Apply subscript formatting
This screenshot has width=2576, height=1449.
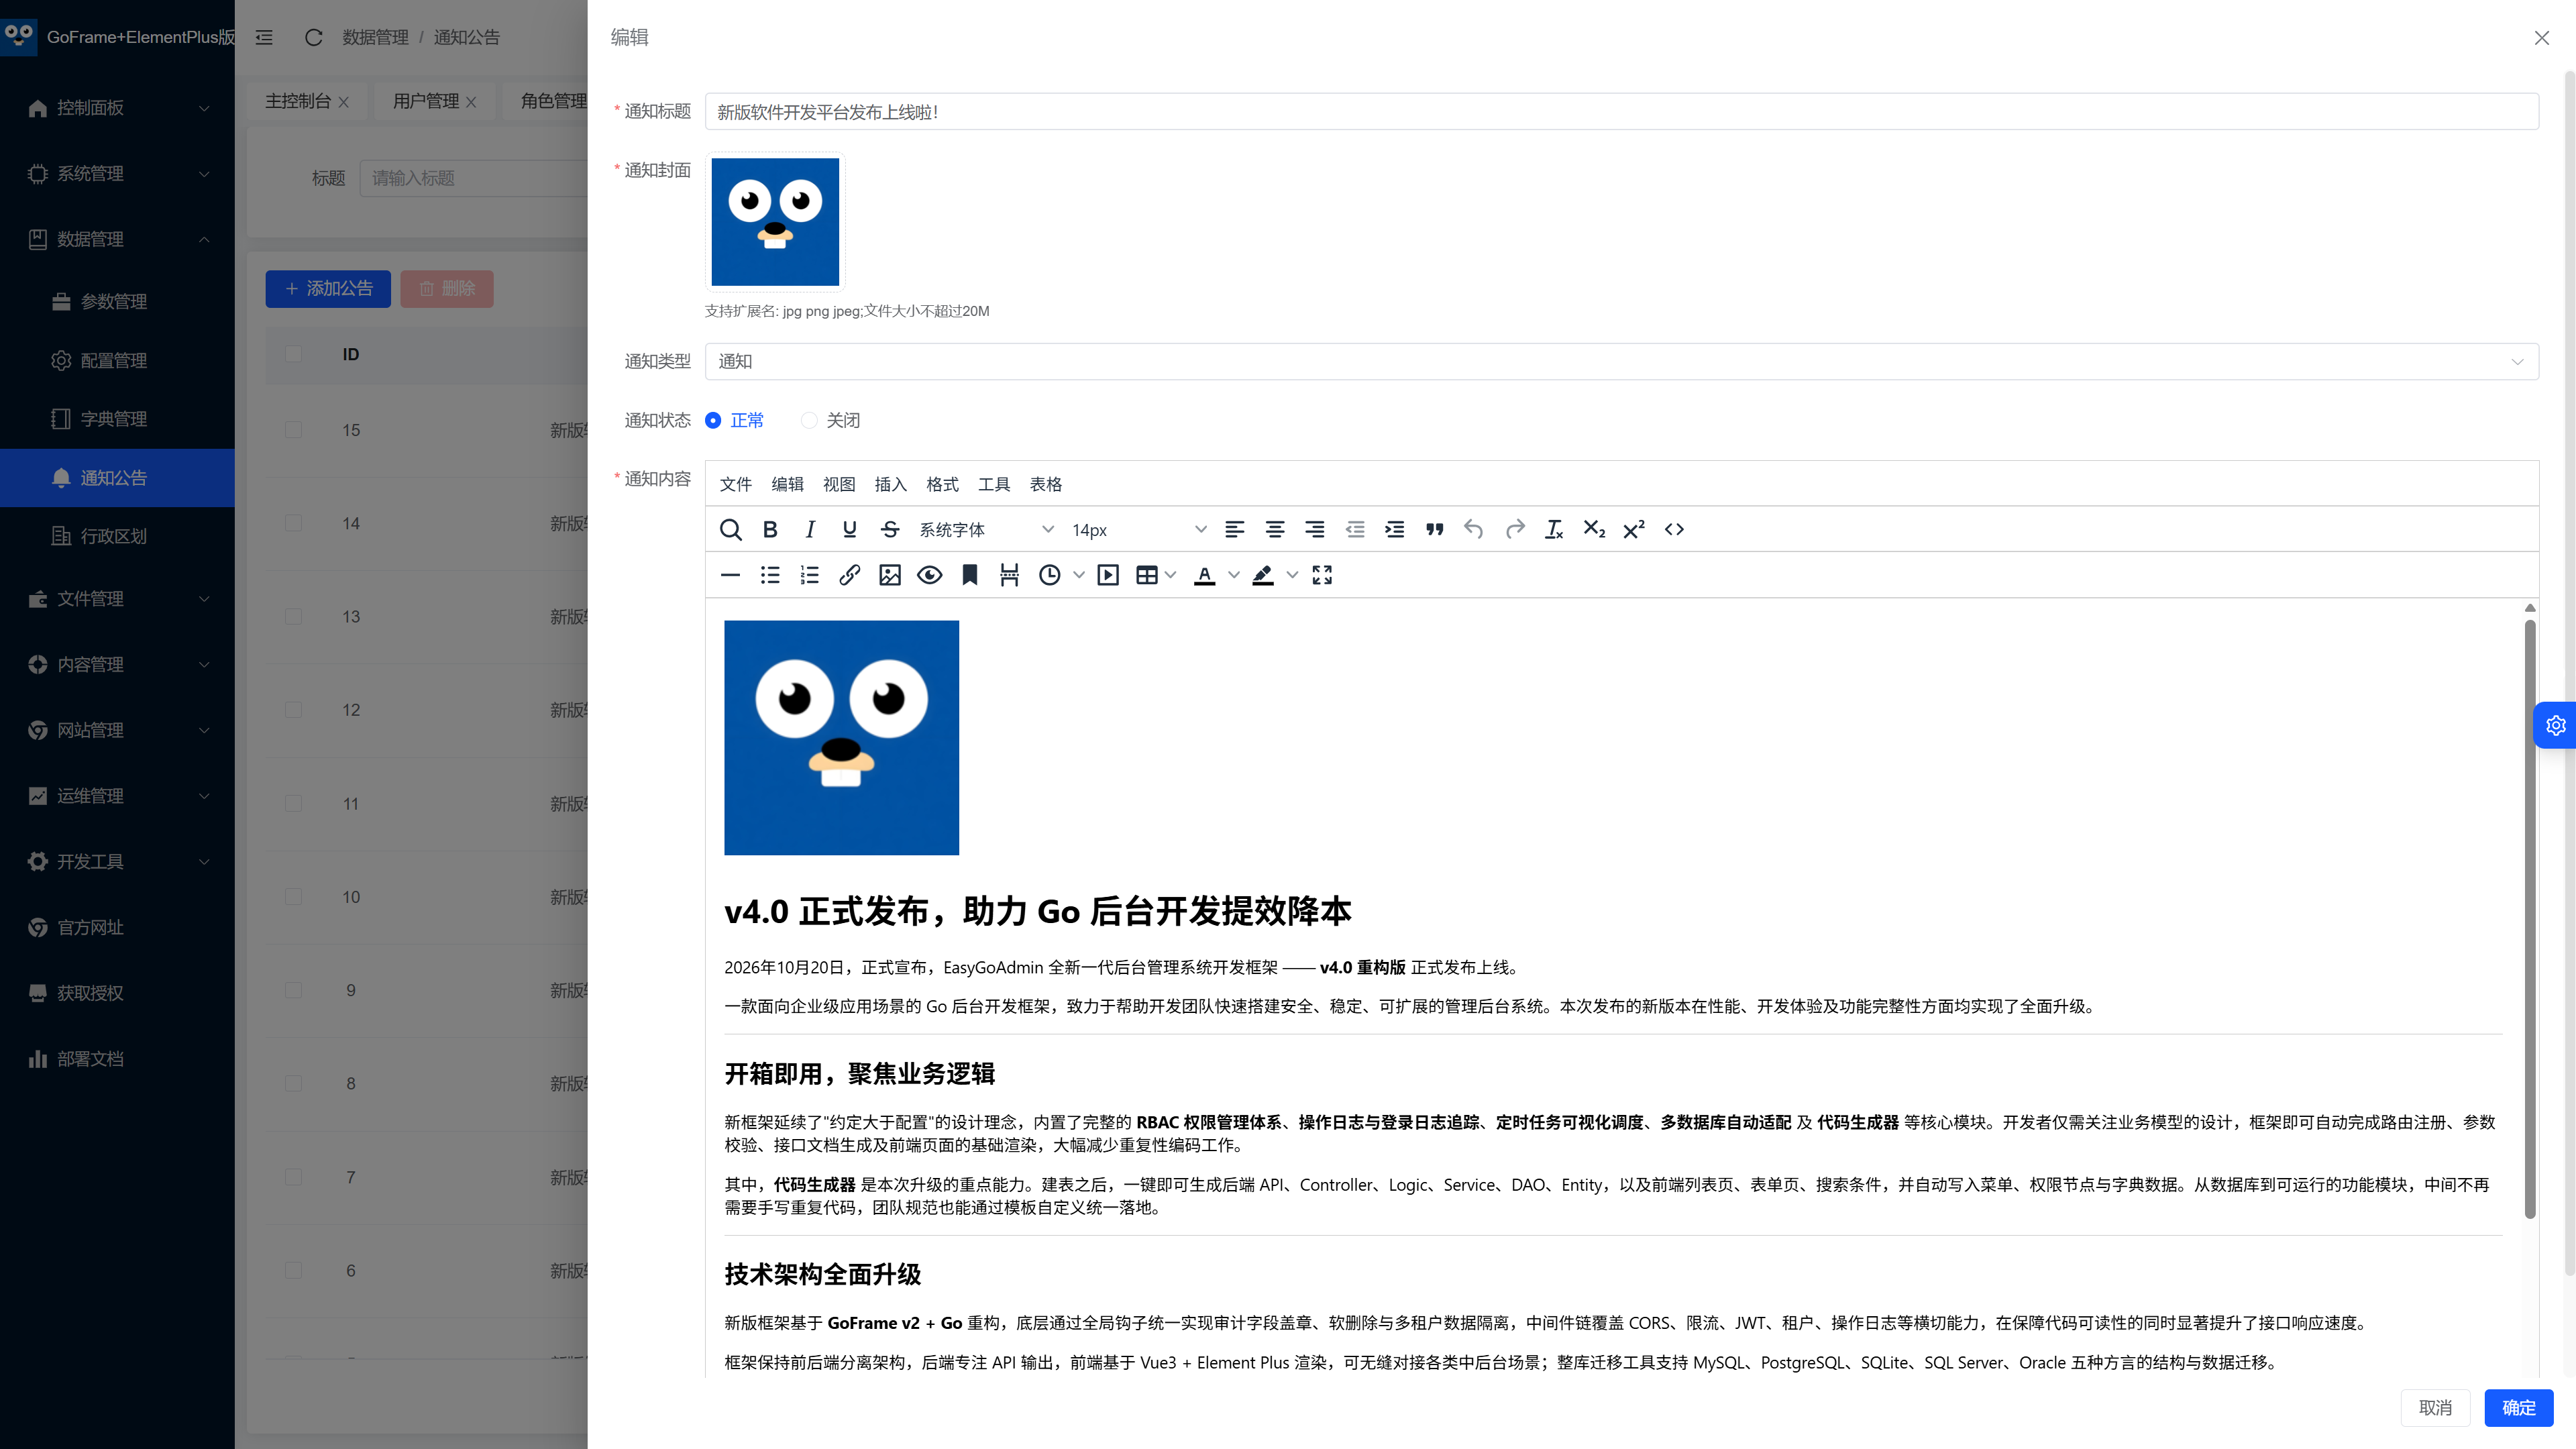(x=1594, y=530)
